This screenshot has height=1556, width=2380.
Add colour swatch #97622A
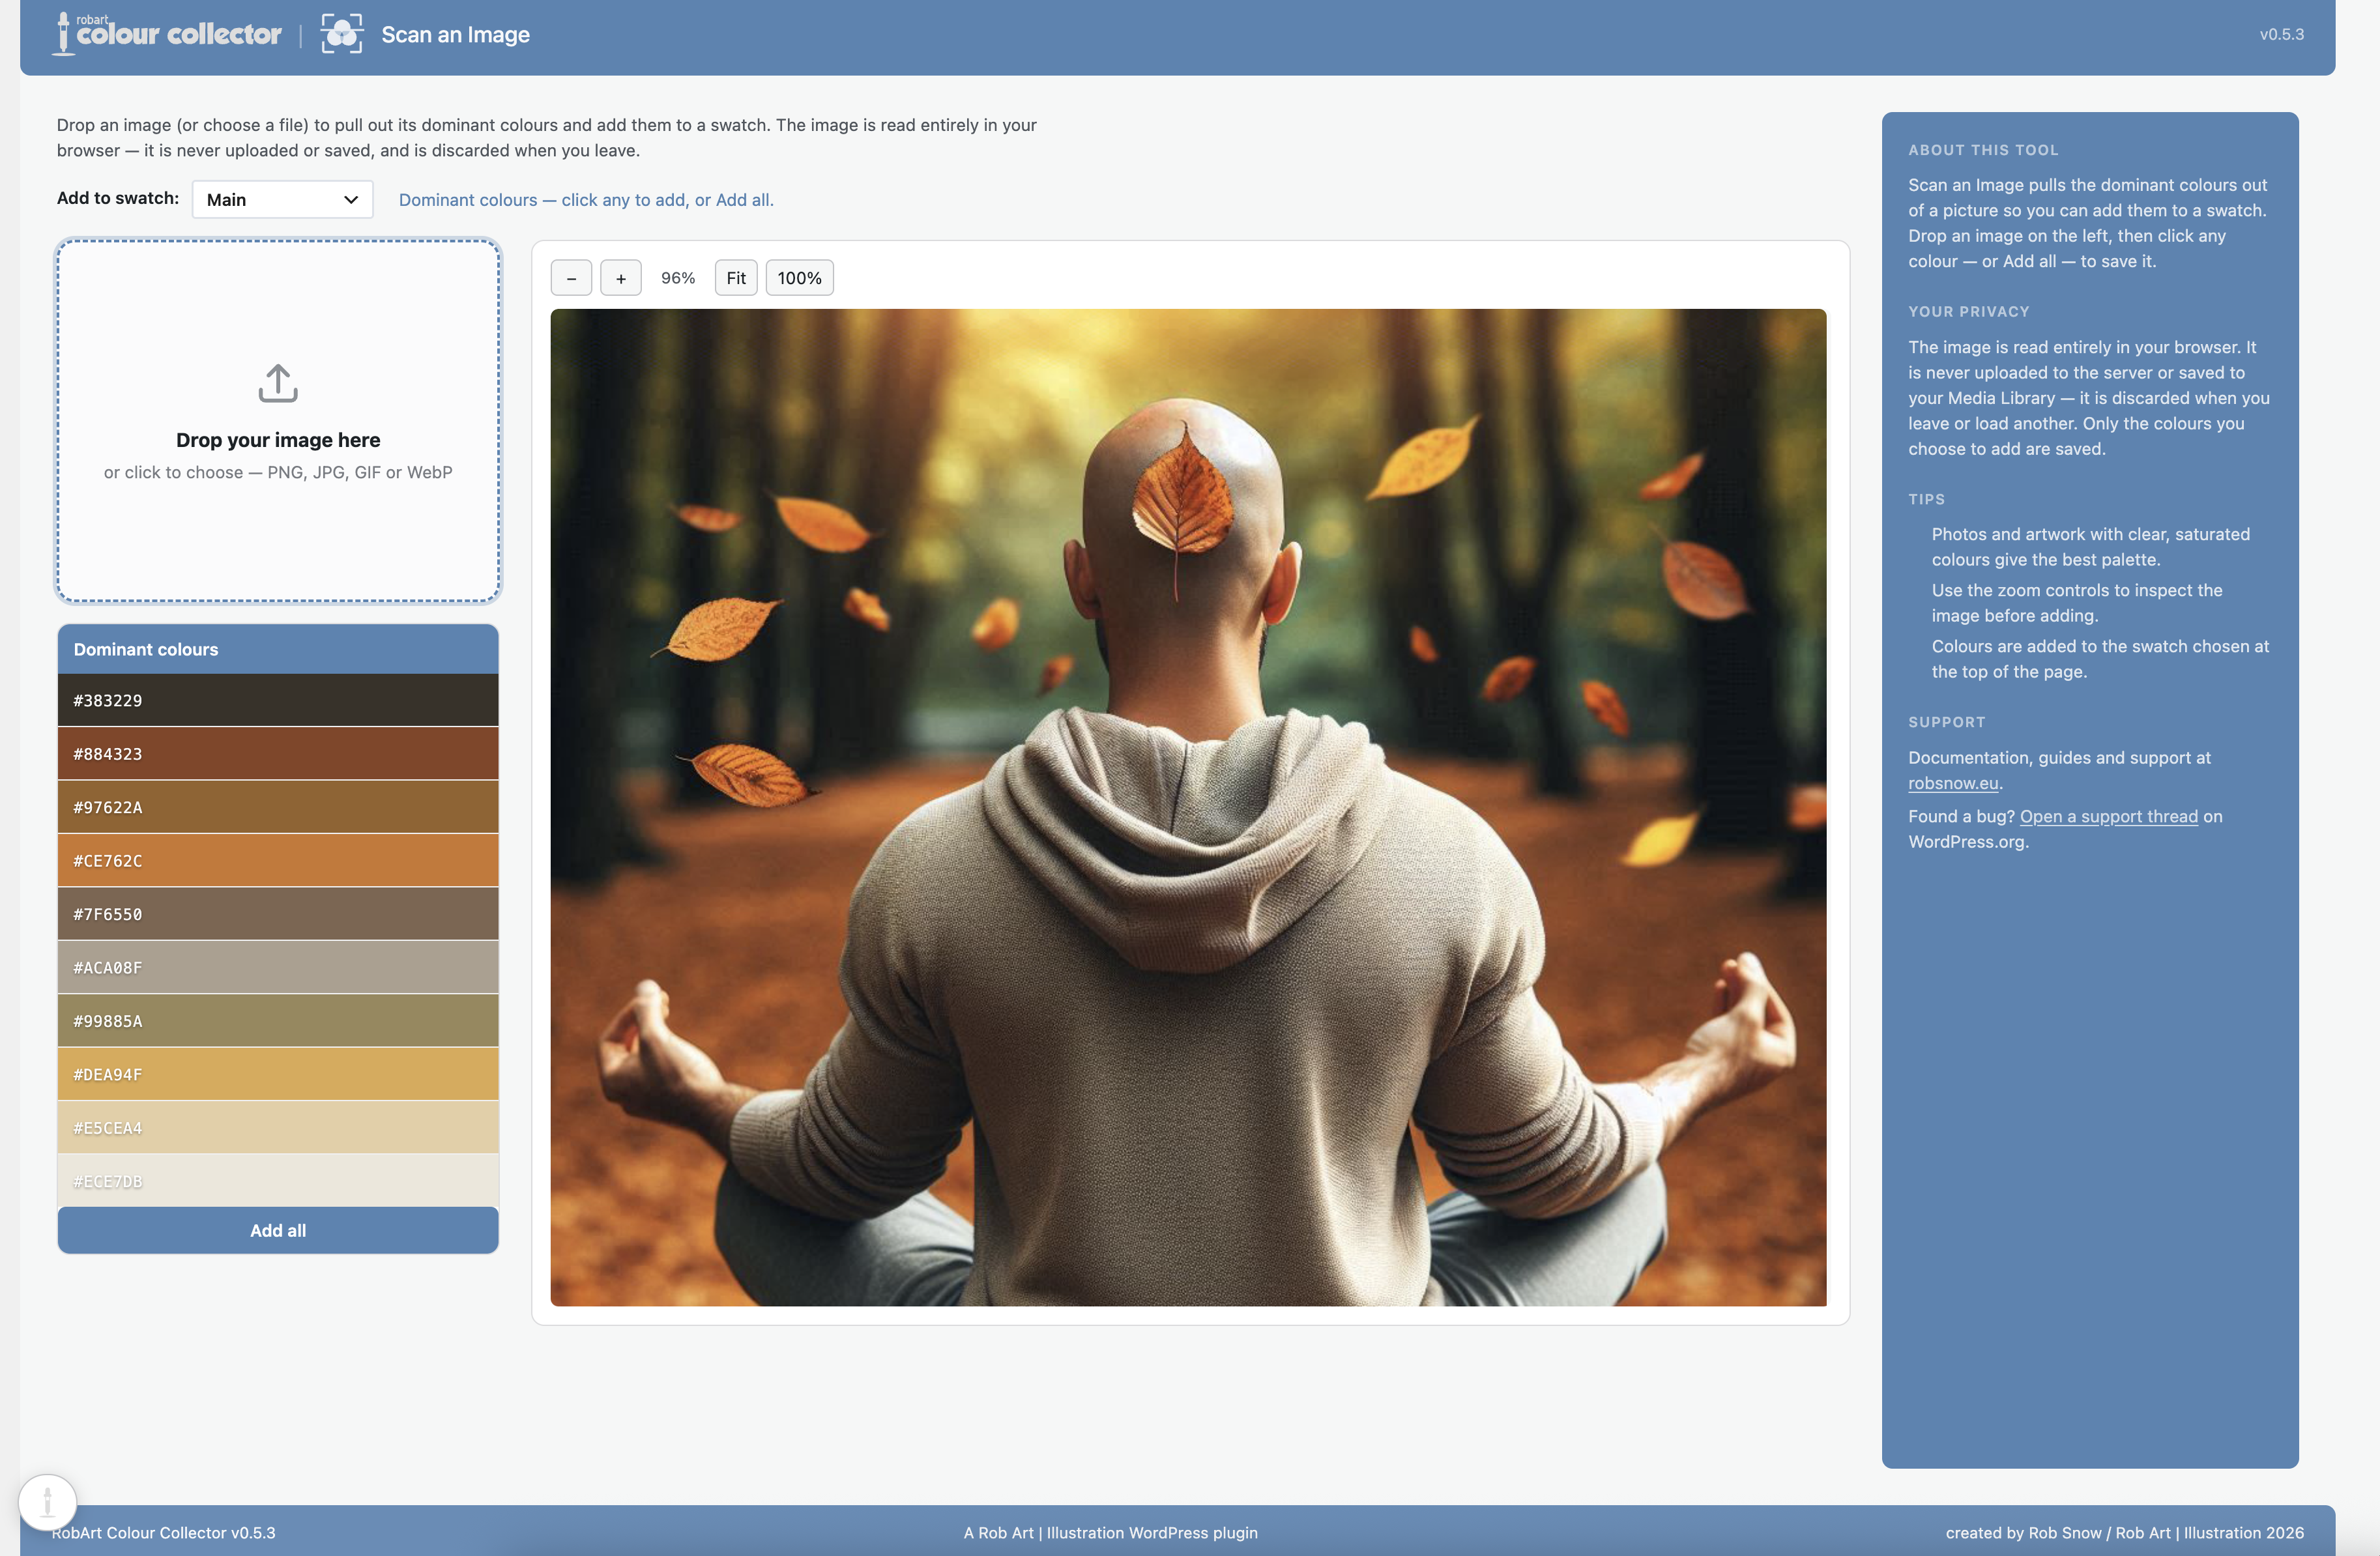pyautogui.click(x=278, y=807)
